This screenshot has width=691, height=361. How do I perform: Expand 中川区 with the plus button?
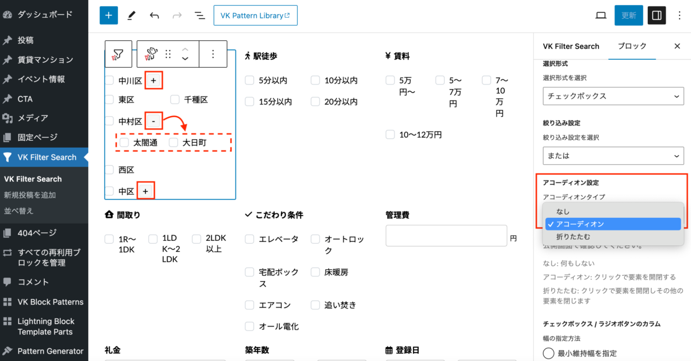(153, 80)
